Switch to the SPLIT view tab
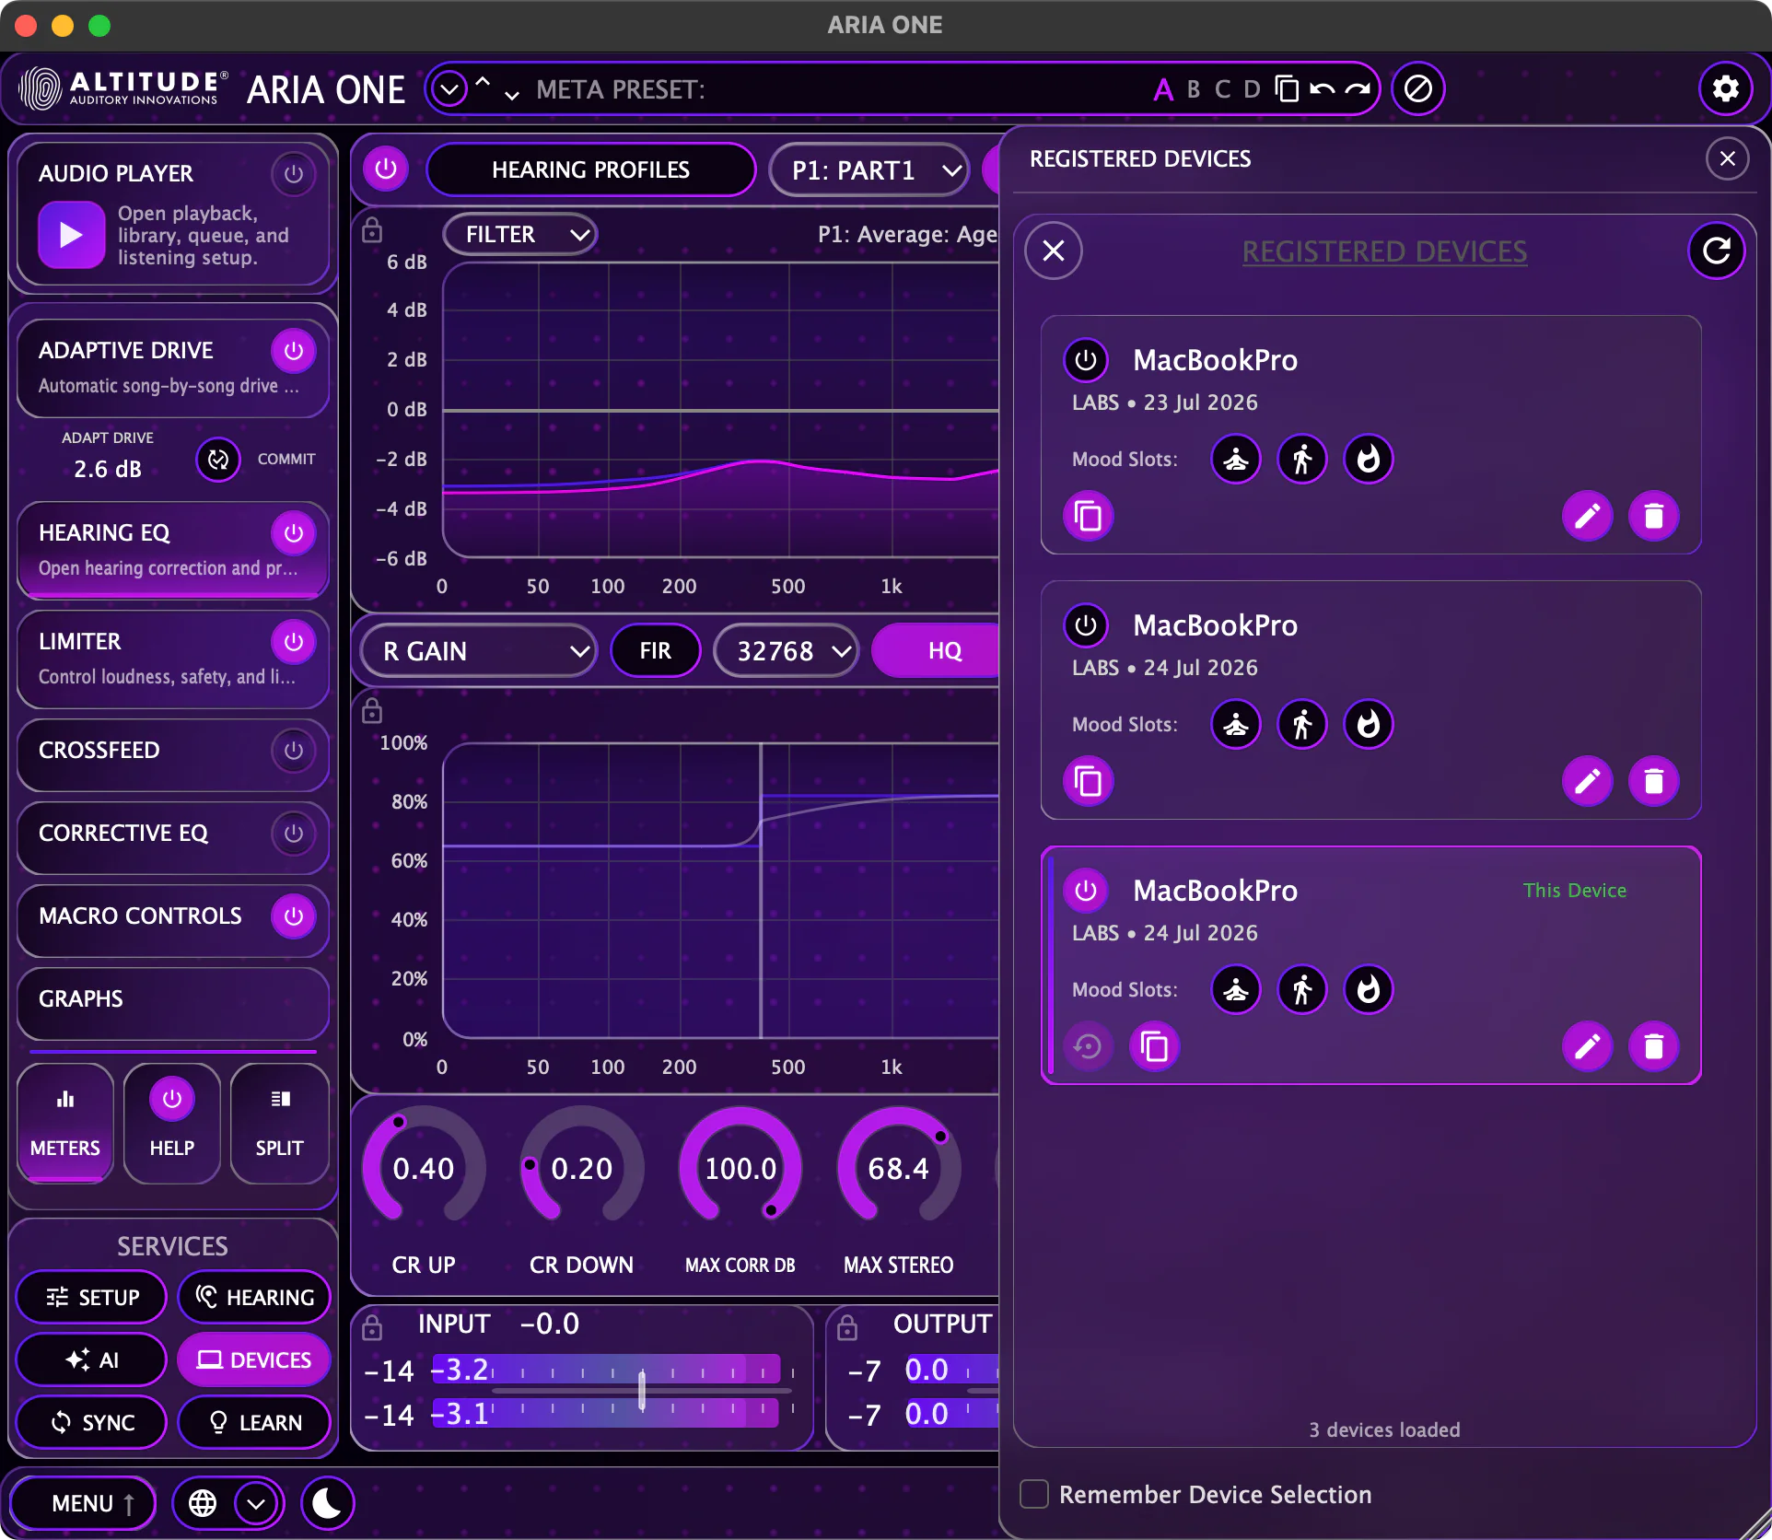The width and height of the screenshot is (1772, 1540). 279,1123
